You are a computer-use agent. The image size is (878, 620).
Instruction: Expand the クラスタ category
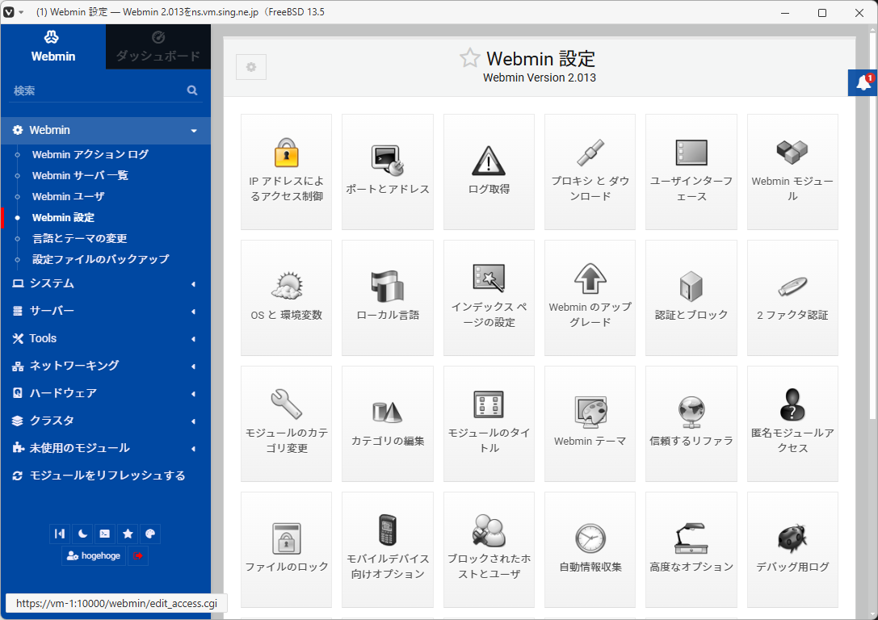[x=106, y=421]
